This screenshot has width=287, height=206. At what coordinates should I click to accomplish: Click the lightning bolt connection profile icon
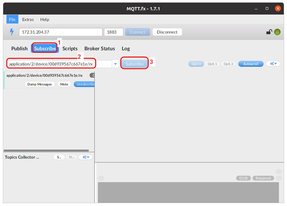(x=12, y=32)
